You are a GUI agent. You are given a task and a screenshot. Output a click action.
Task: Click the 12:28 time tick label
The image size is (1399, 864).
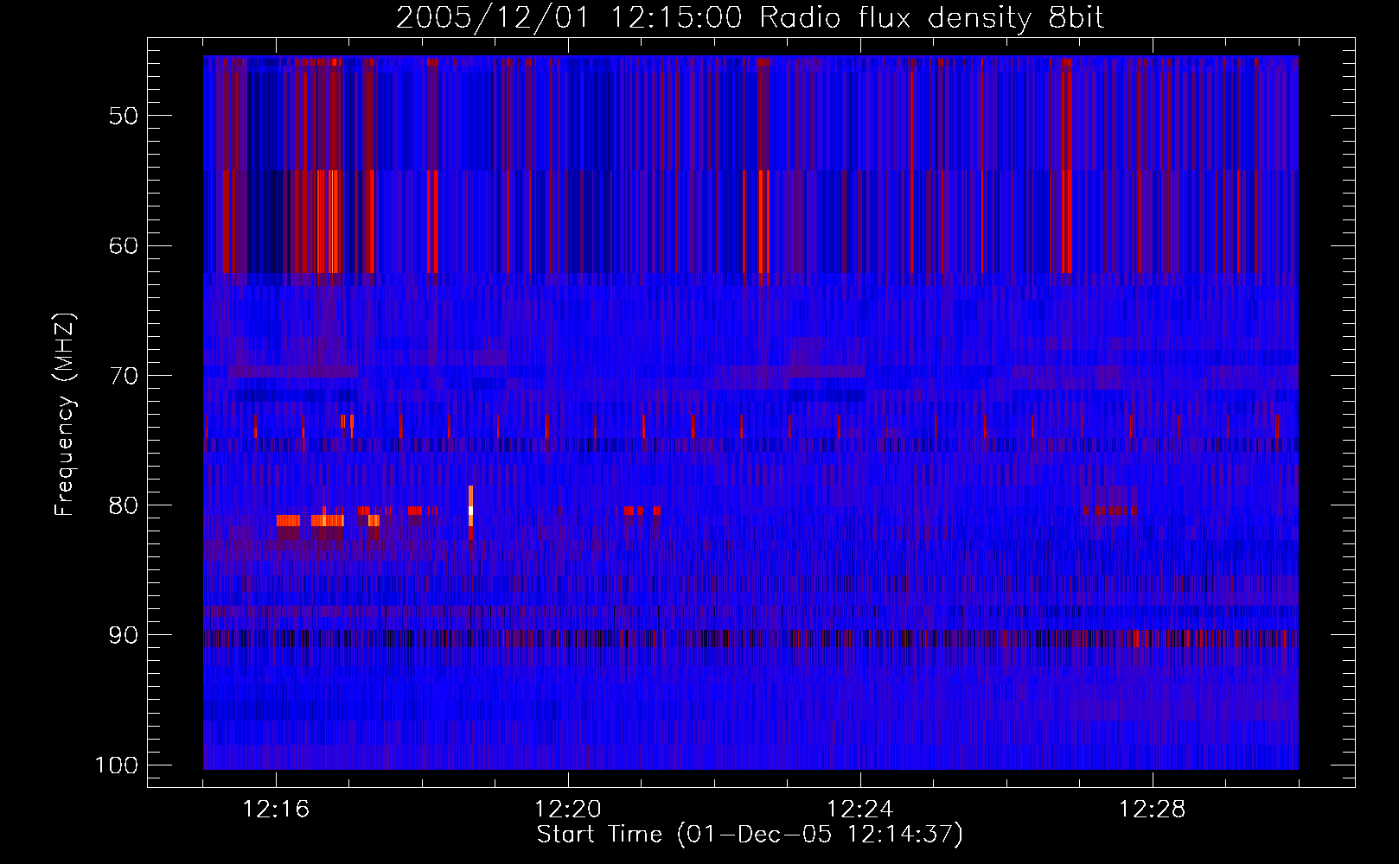tap(1153, 810)
